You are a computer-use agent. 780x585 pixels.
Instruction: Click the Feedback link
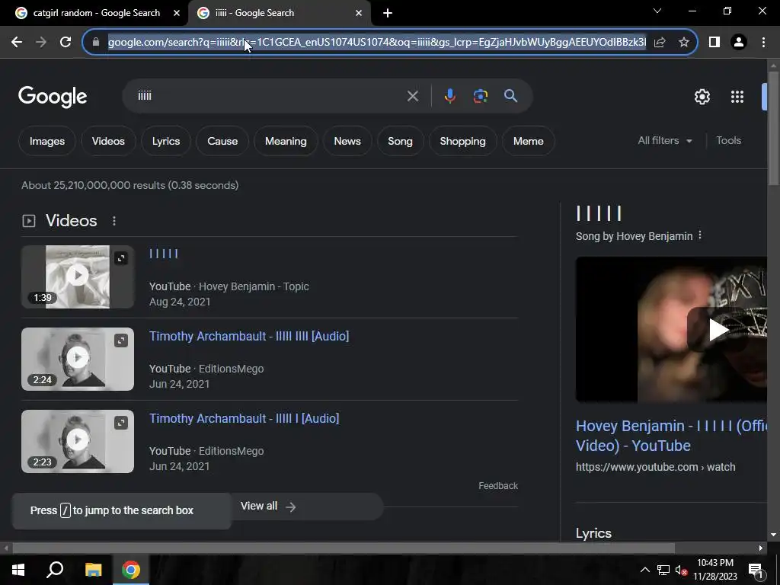[x=498, y=486]
